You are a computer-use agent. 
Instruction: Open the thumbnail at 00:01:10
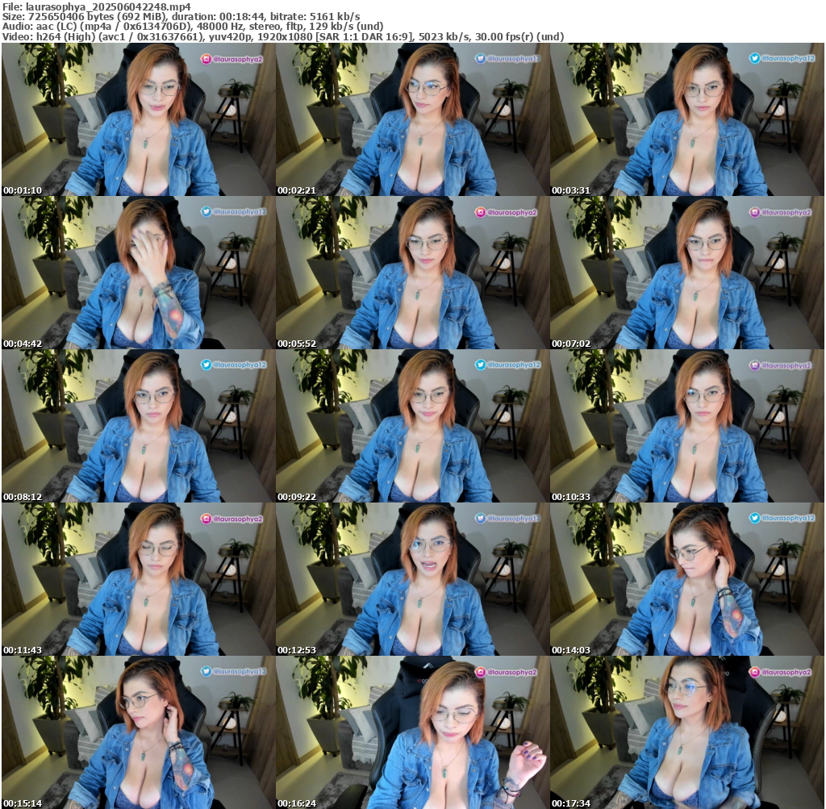click(x=138, y=119)
